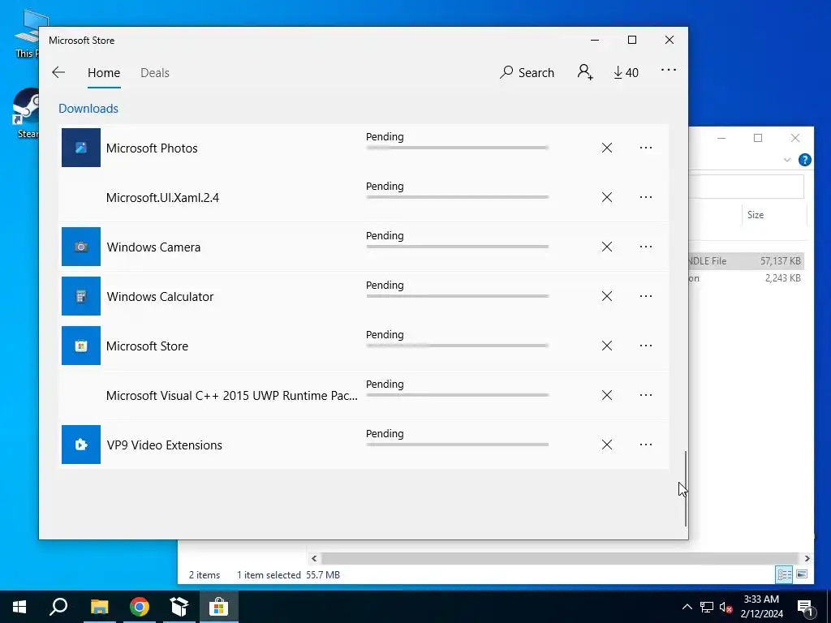The image size is (831, 623).
Task: Select the VP9 Video Extensions name text
Action: [164, 445]
